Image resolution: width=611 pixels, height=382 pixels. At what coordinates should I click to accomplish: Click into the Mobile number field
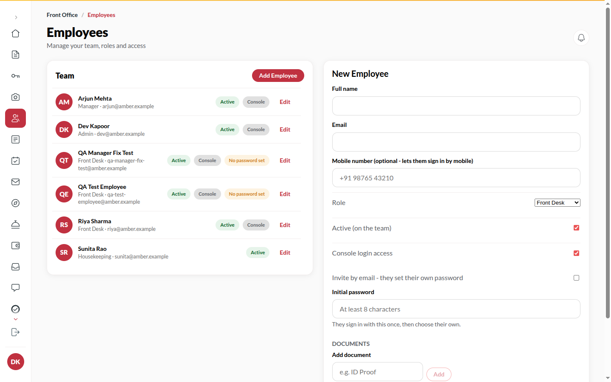pyautogui.click(x=456, y=178)
